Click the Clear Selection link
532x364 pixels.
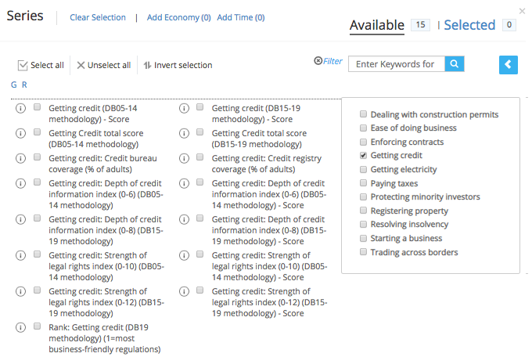tap(98, 17)
